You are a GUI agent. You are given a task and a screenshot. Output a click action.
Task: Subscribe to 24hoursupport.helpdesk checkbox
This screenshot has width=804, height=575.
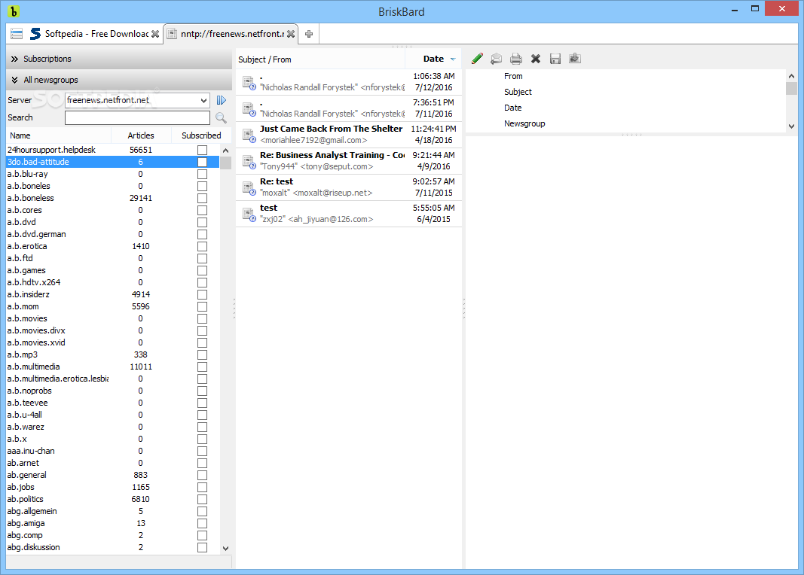[203, 150]
